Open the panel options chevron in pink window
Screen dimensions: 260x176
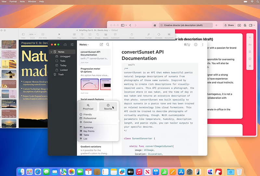254,25
